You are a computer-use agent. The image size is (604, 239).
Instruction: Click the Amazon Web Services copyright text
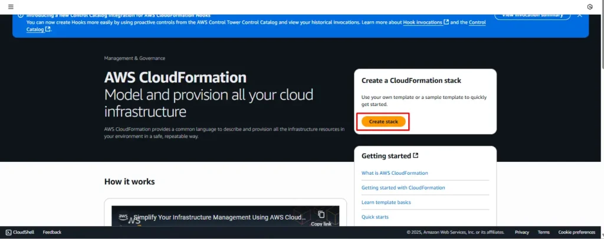point(455,232)
